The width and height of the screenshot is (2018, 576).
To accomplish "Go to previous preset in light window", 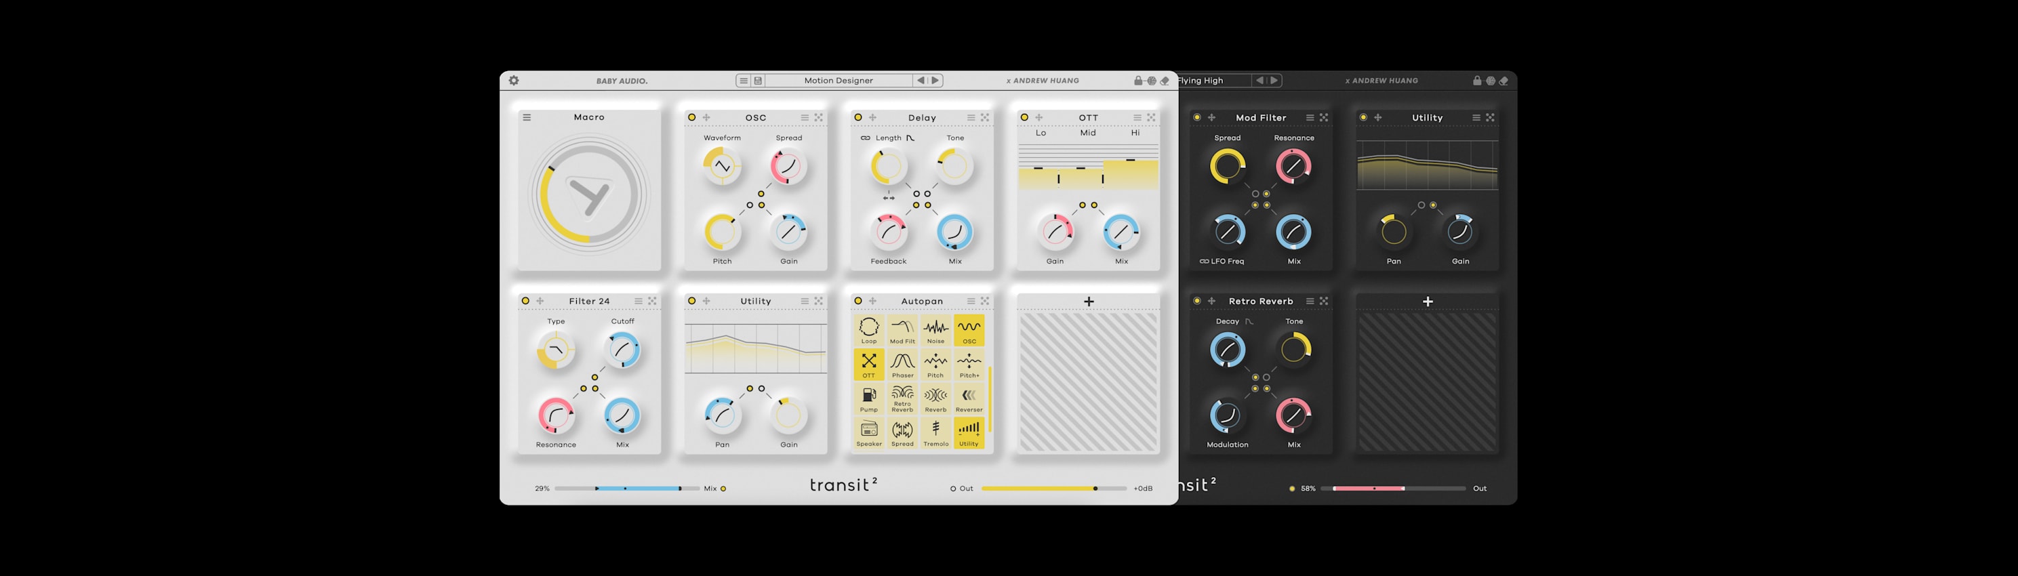I will (921, 81).
